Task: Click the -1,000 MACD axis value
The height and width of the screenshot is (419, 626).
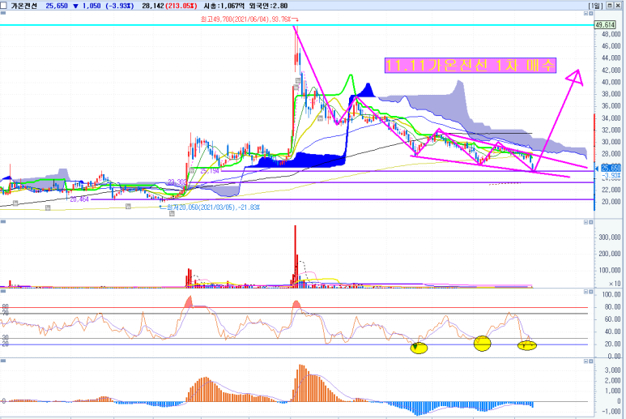Action: pyautogui.click(x=611, y=412)
